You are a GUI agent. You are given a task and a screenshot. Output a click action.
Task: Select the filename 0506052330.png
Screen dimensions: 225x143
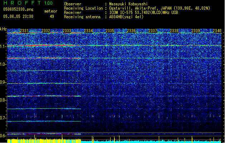coord(18,10)
